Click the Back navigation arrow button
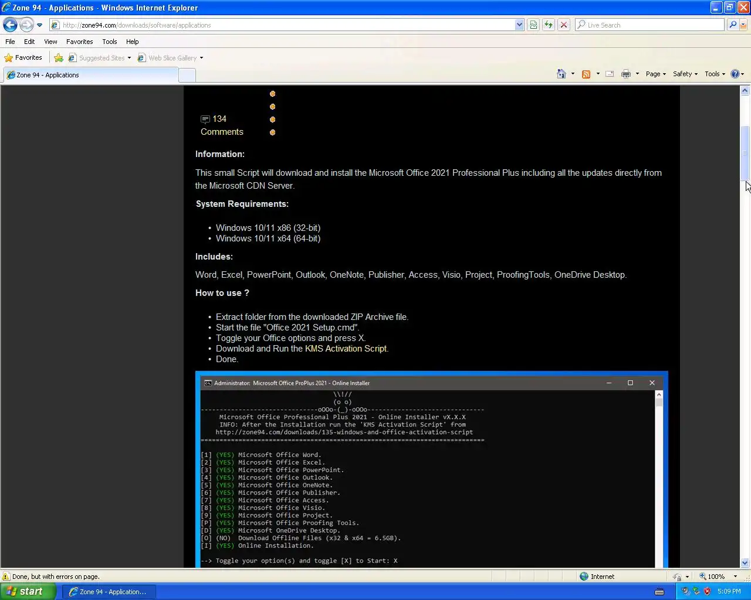Screen dimensions: 751x600 (x=11, y=25)
